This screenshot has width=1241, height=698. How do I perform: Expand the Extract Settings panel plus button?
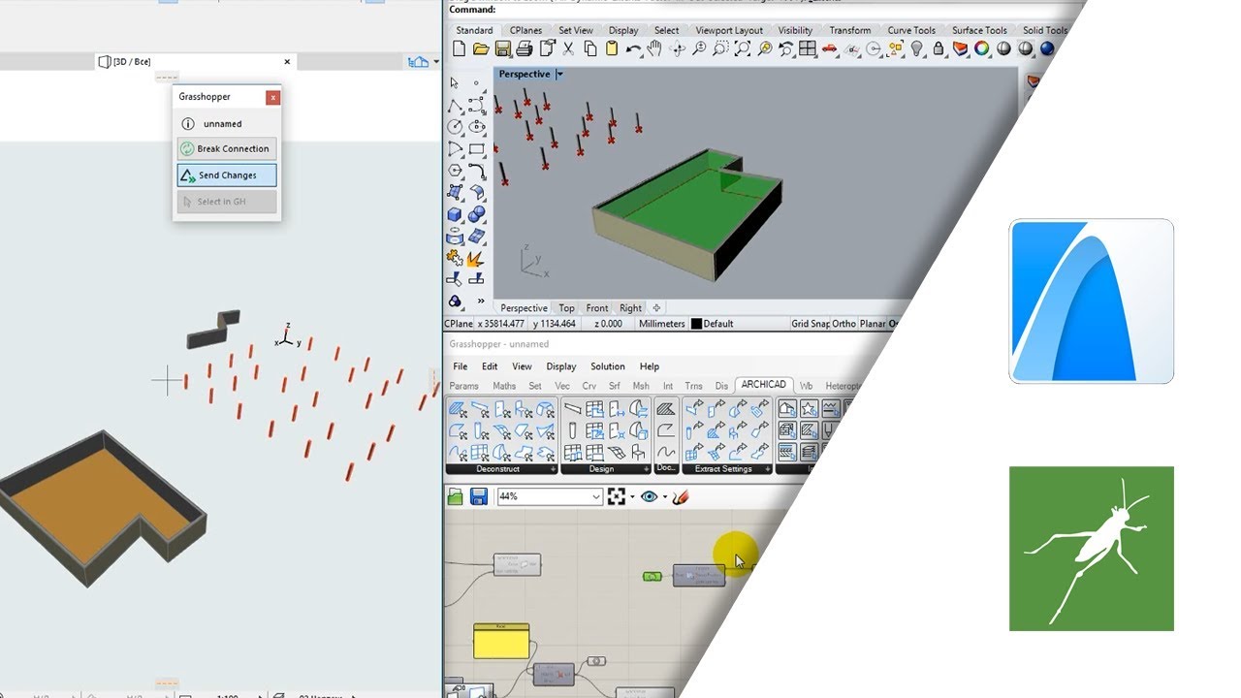point(770,469)
